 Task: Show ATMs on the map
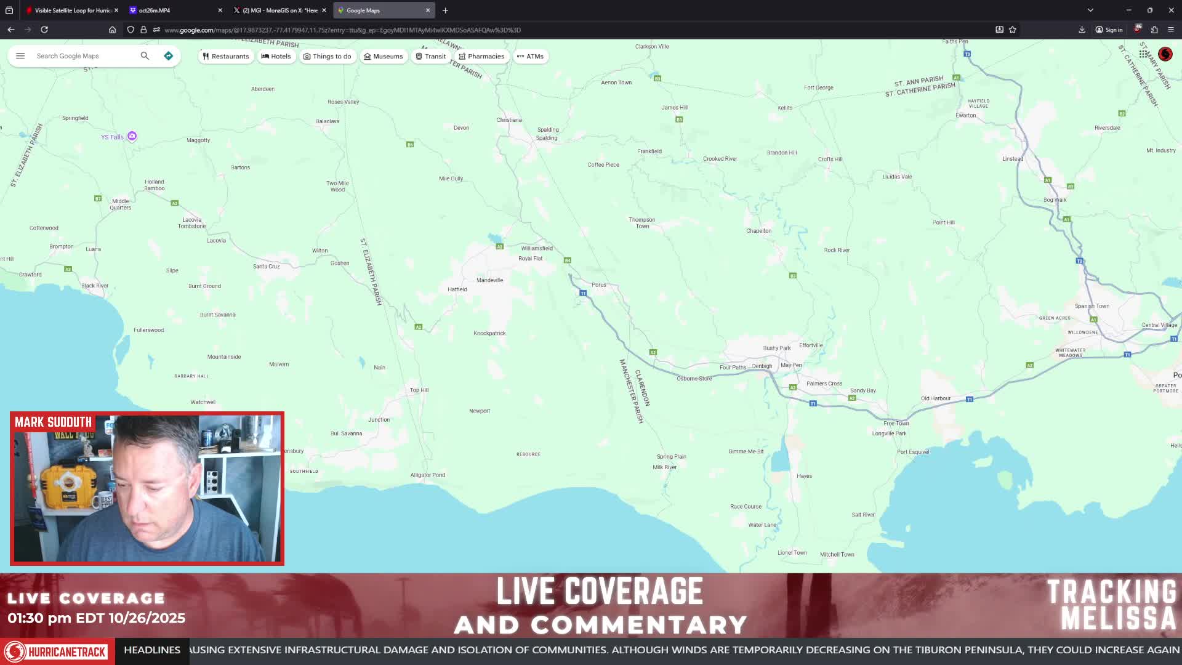pyautogui.click(x=530, y=56)
